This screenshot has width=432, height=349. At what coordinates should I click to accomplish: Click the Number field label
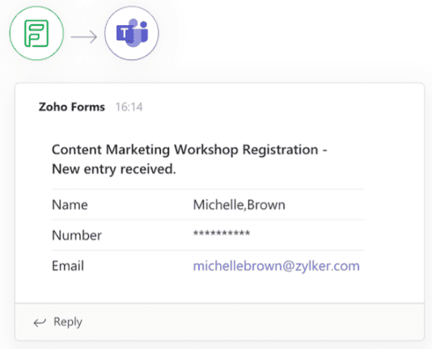point(77,235)
